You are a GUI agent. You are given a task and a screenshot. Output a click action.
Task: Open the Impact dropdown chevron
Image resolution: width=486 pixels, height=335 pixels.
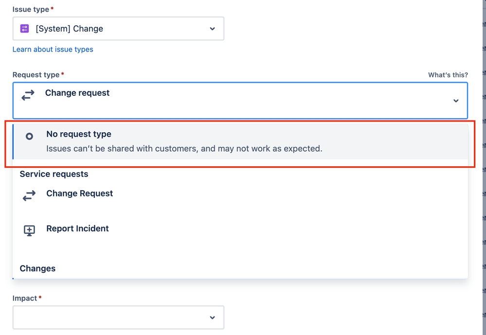[x=212, y=317]
